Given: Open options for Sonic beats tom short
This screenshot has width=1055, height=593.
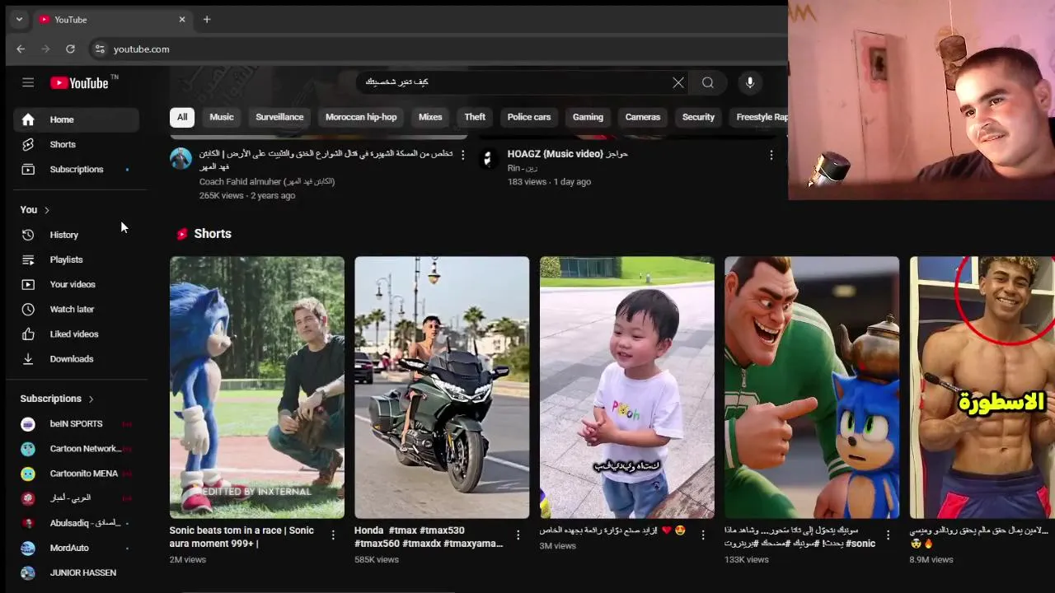Looking at the screenshot, I should [333, 535].
